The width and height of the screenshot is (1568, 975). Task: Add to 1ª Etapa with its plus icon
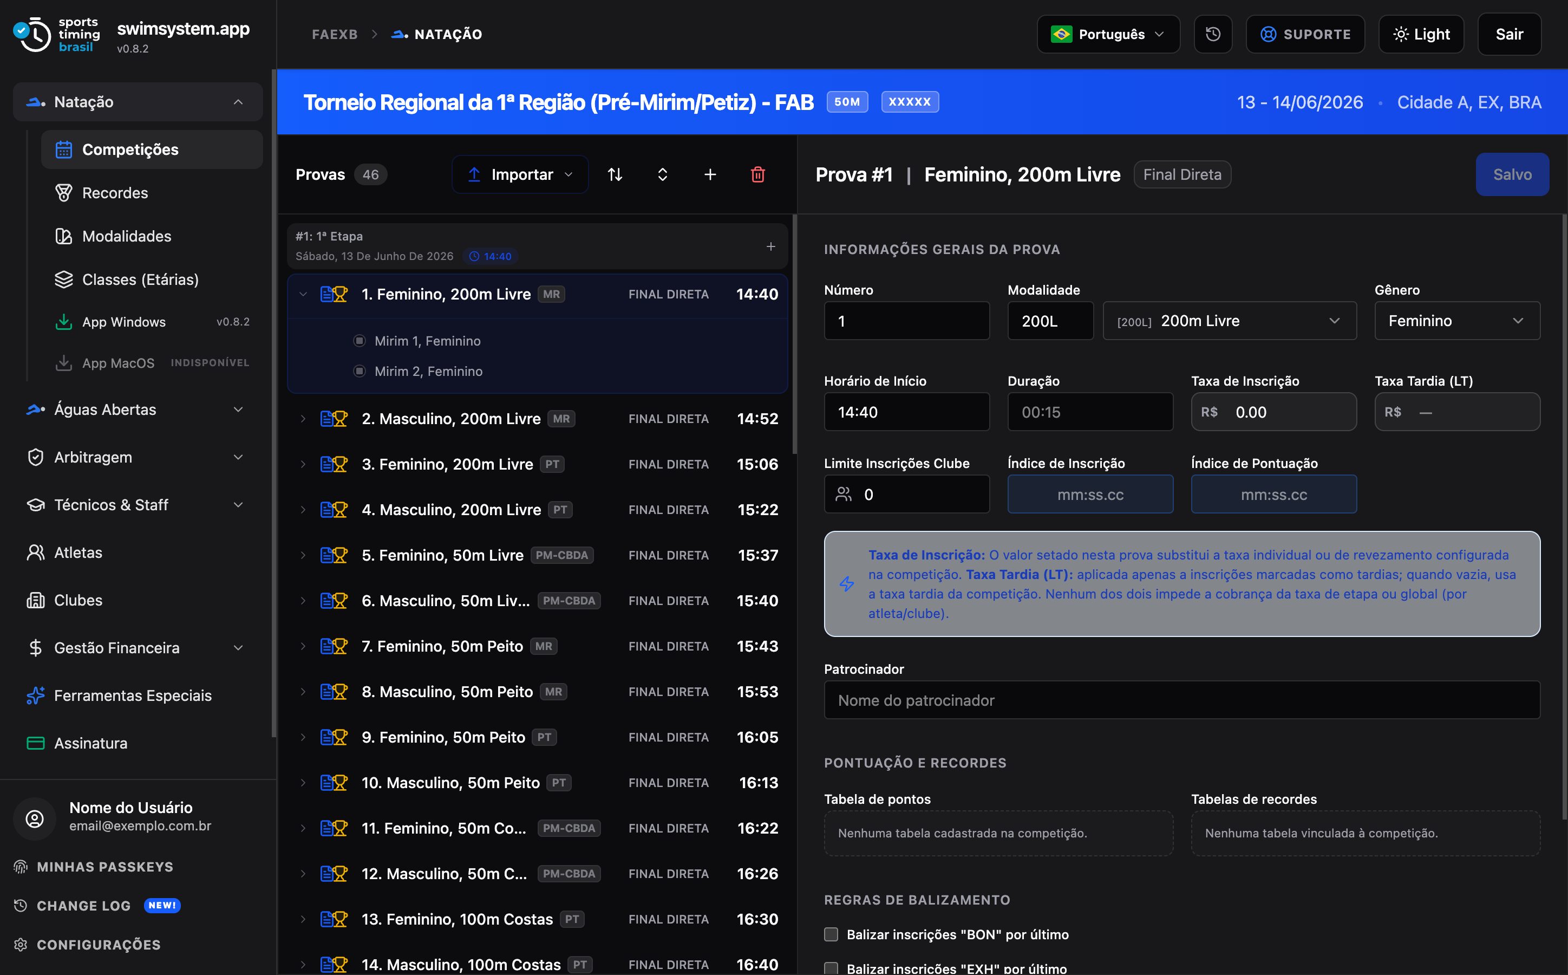click(770, 246)
